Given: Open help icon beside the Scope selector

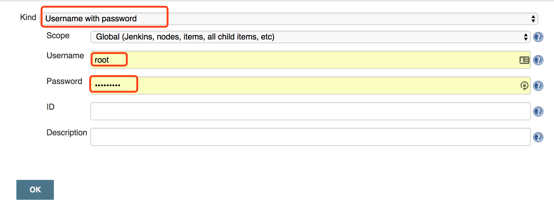Looking at the screenshot, I should click(x=538, y=37).
